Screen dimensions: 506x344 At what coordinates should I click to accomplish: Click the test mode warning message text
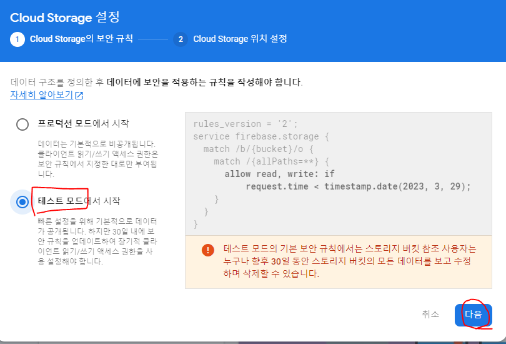click(x=350, y=261)
